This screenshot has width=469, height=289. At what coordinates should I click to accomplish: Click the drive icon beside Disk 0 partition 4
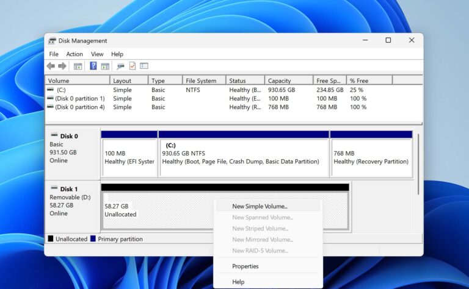pyautogui.click(x=50, y=107)
